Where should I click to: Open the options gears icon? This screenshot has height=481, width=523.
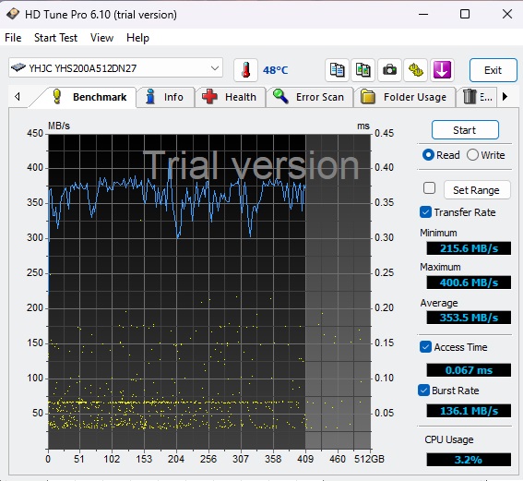tap(416, 70)
